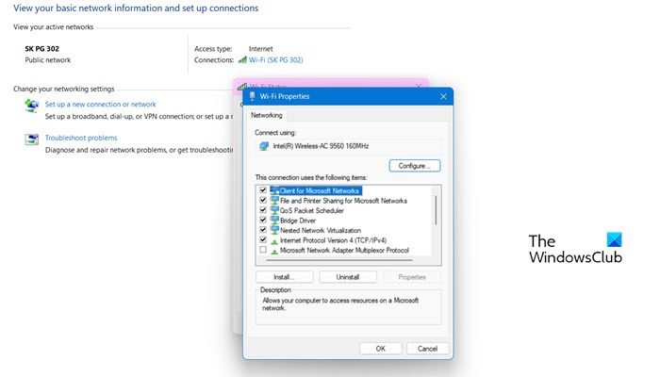Toggle the Bridge Driver checkbox

(263, 220)
